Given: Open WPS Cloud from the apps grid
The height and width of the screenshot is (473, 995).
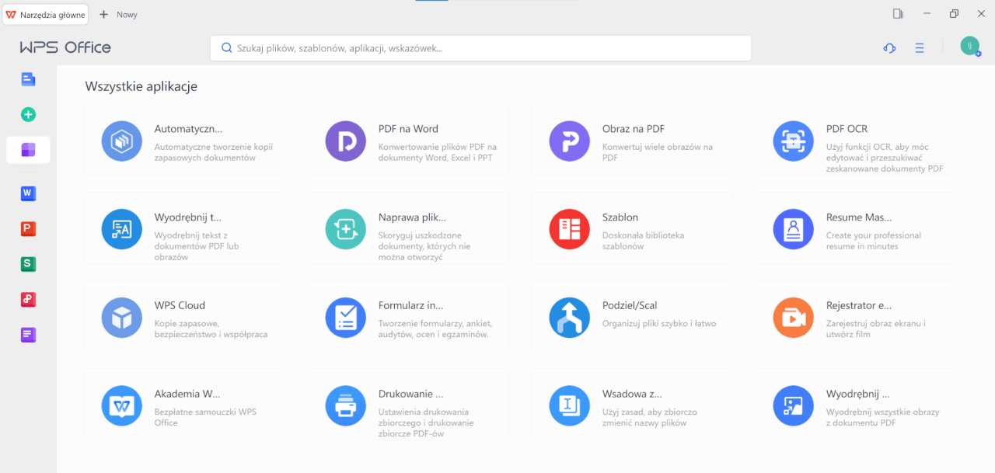Looking at the screenshot, I should 121,318.
